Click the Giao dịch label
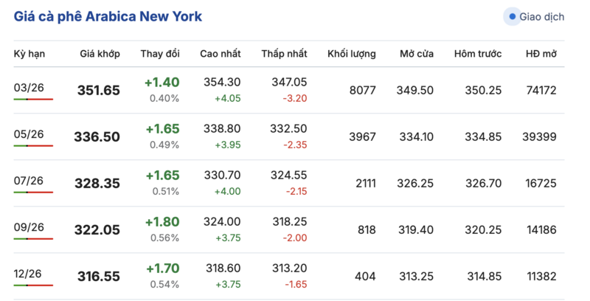 [x=541, y=16]
